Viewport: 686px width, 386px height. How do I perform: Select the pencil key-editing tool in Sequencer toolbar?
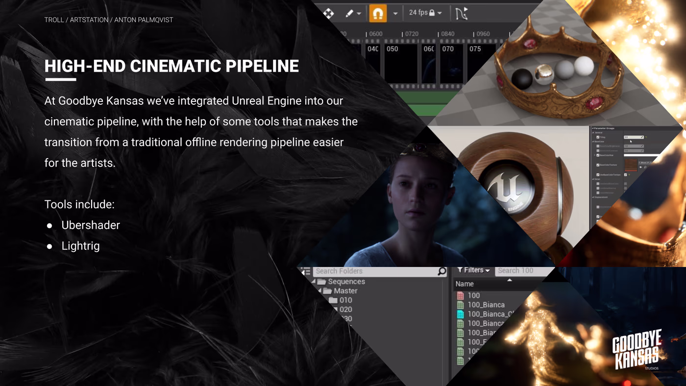[x=349, y=13]
